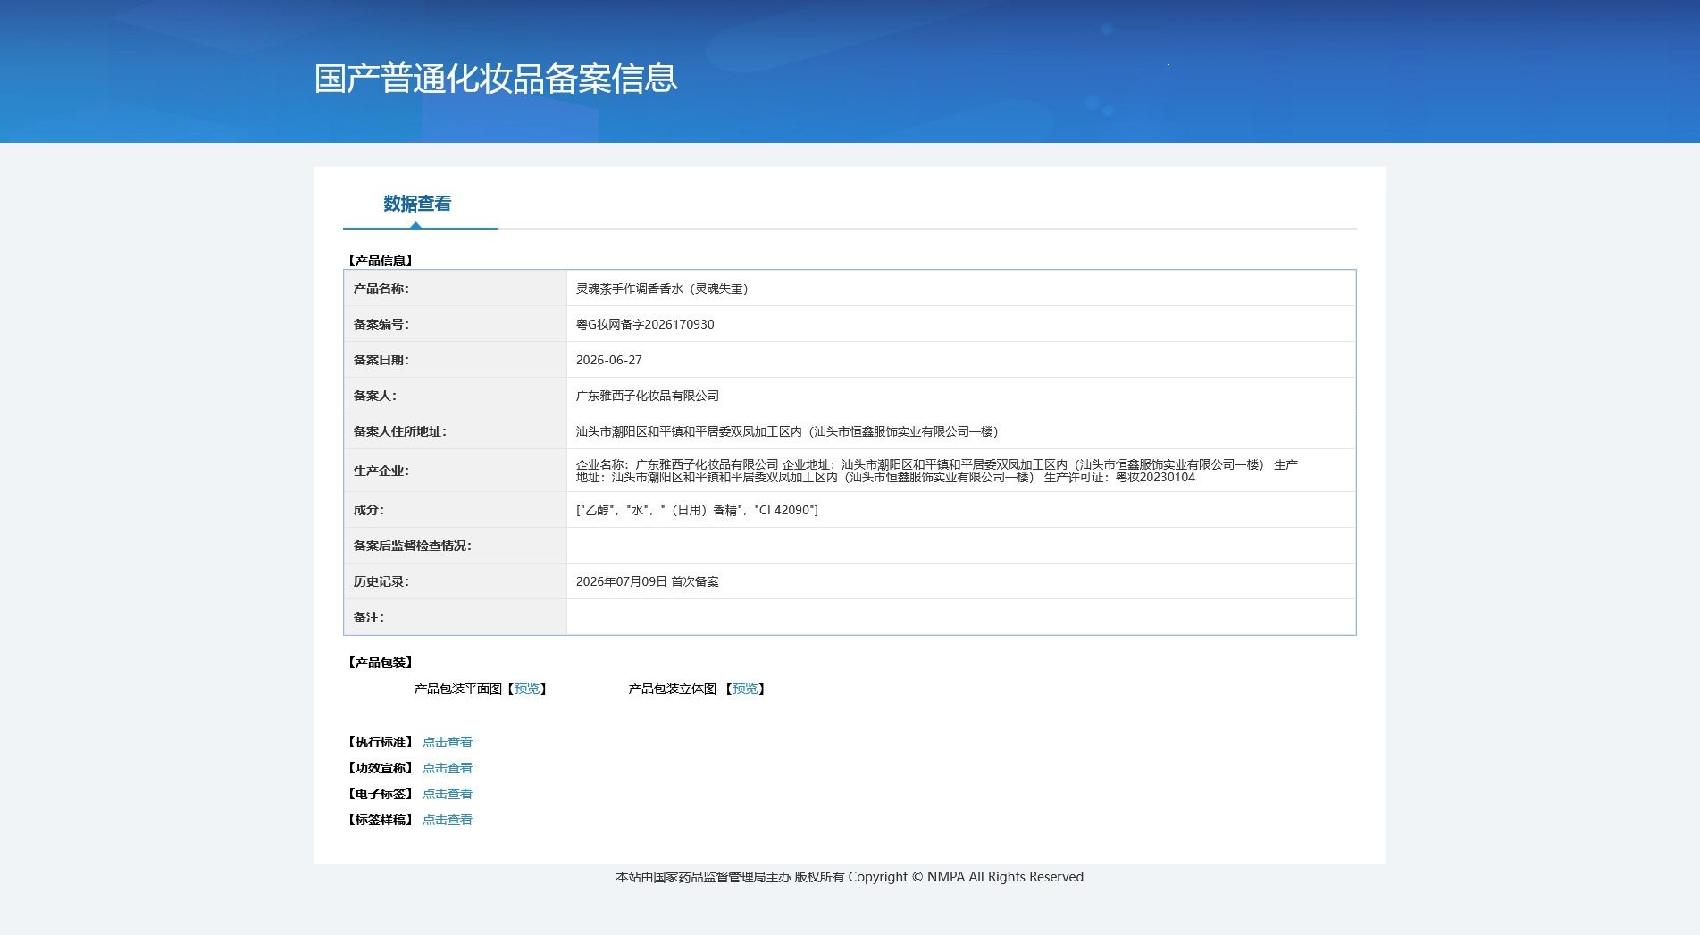
Task: Preview the 产品包装立体图 image
Action: [745, 689]
